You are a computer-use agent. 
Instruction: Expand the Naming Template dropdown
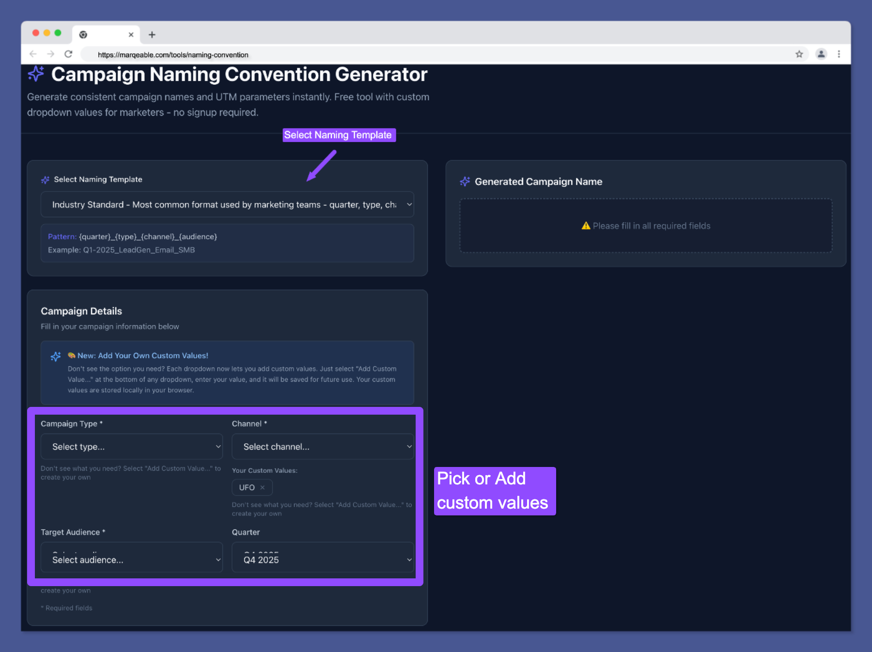tap(227, 204)
